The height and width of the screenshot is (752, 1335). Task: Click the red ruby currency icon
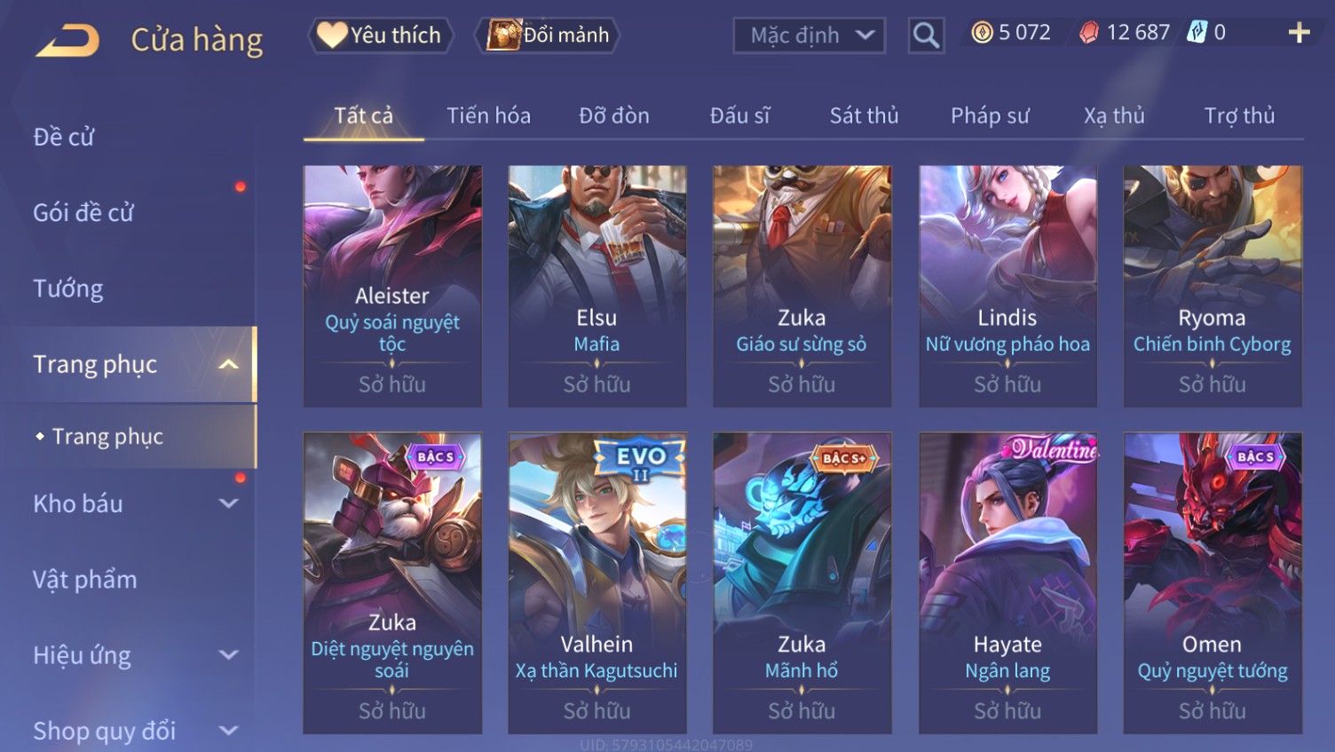(x=1089, y=33)
